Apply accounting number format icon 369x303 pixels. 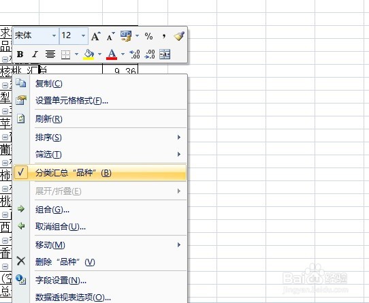[126, 36]
